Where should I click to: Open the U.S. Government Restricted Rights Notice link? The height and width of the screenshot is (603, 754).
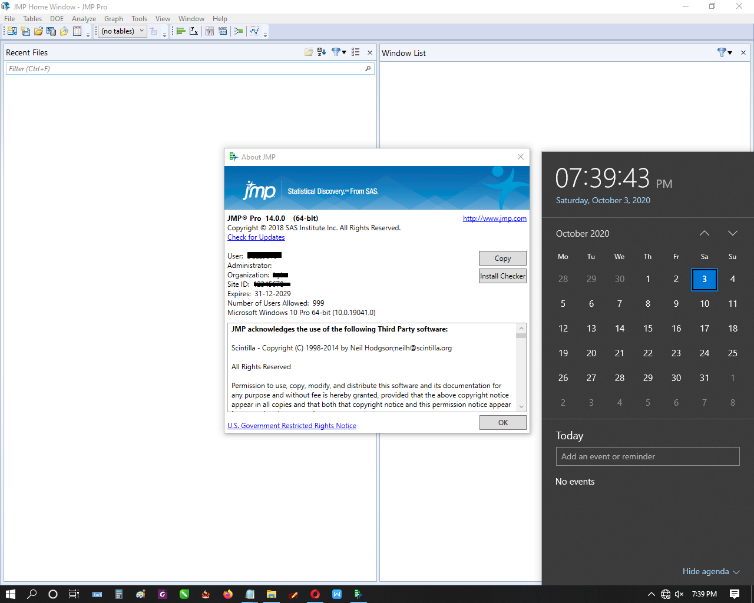click(x=292, y=426)
